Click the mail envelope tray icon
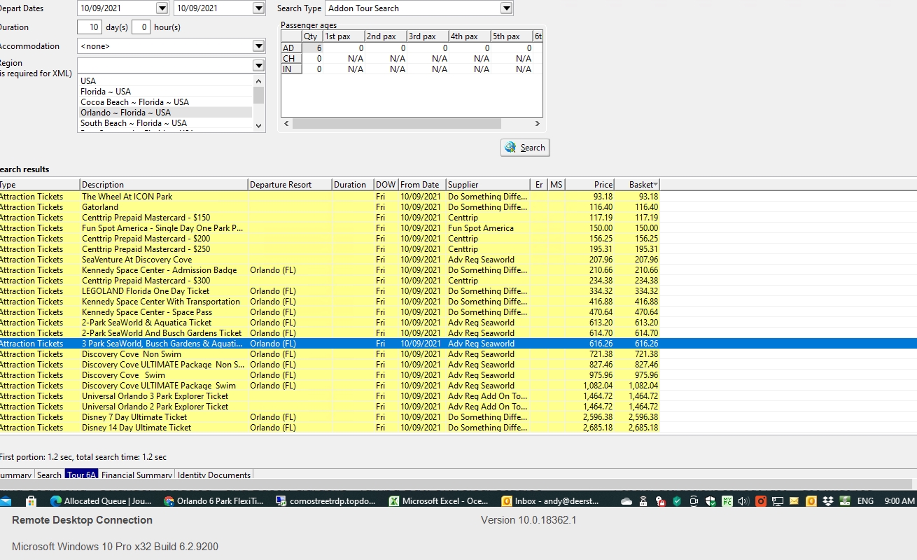This screenshot has width=917, height=560. [x=794, y=501]
